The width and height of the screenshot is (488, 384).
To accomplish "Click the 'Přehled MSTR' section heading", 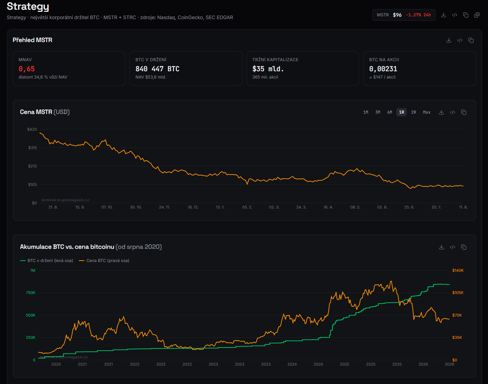I will [33, 40].
